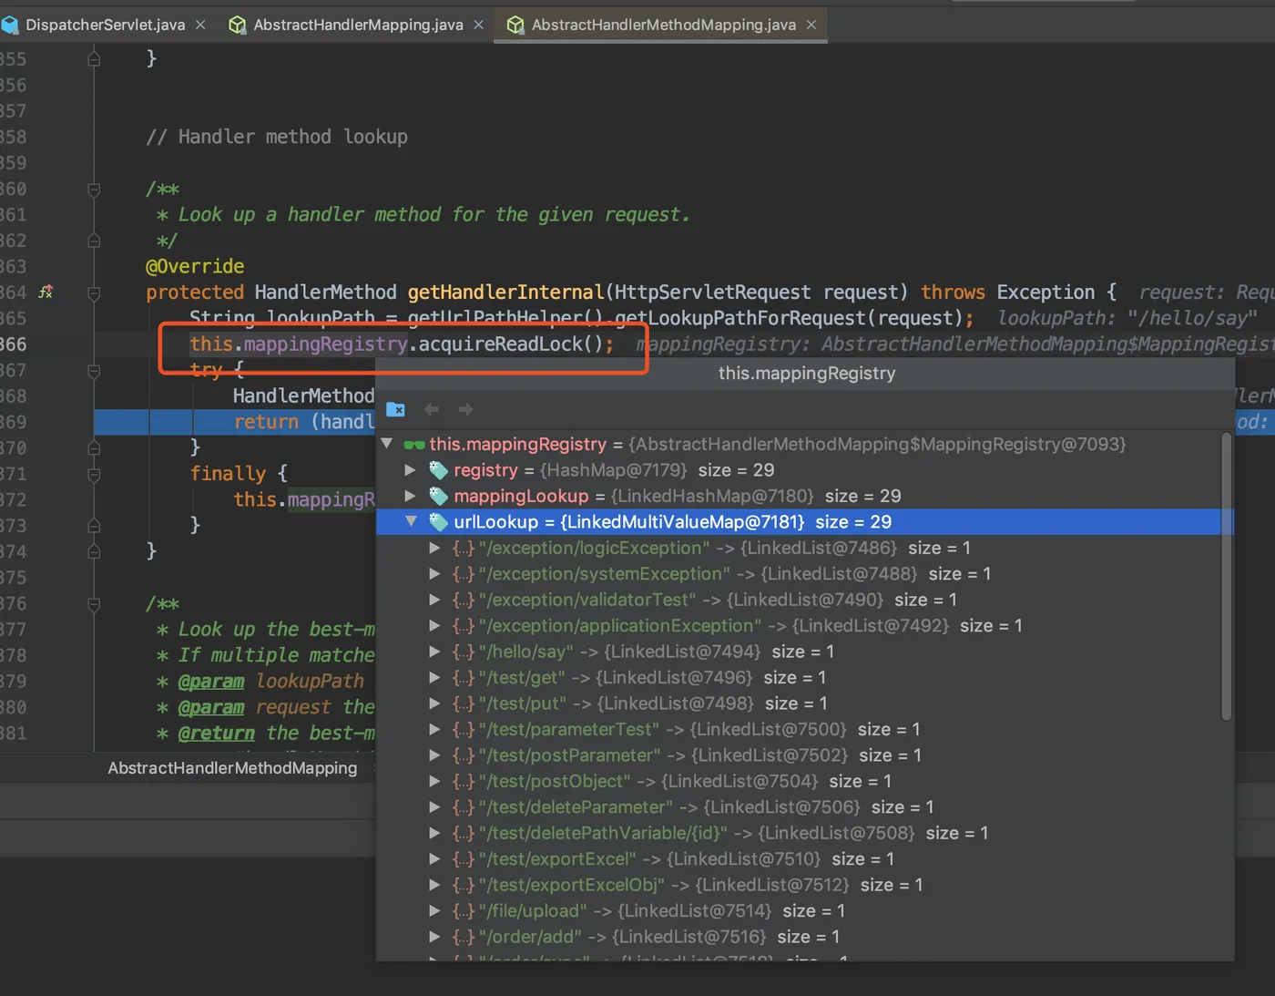Click the entry icon beside "/test/get"
The width and height of the screenshot is (1275, 996).
[464, 678]
